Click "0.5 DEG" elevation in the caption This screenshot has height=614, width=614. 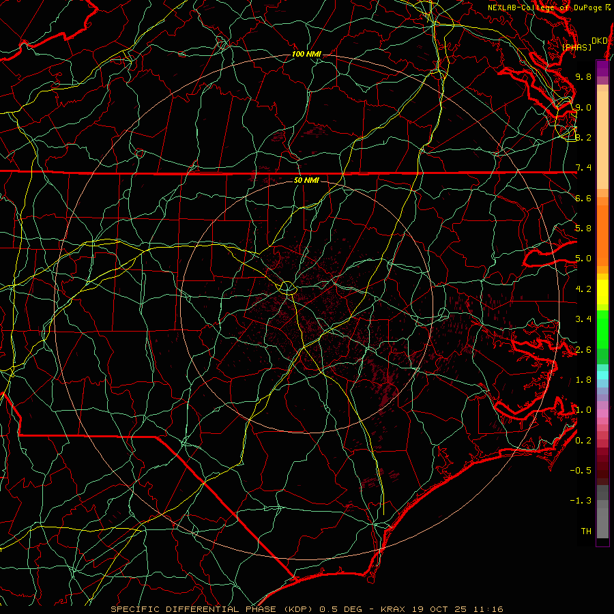339,609
